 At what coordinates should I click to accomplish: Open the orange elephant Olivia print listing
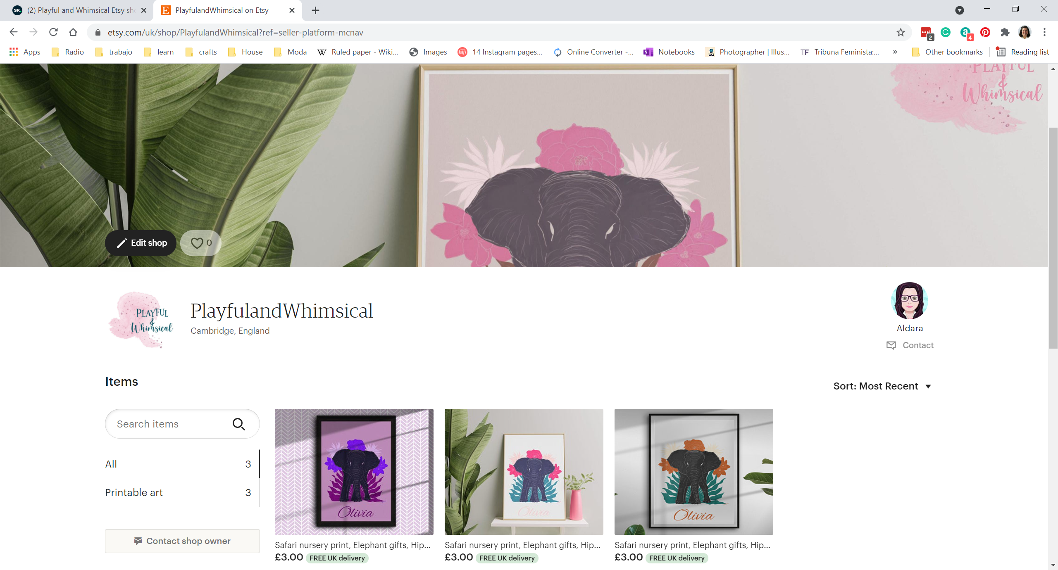tap(694, 472)
